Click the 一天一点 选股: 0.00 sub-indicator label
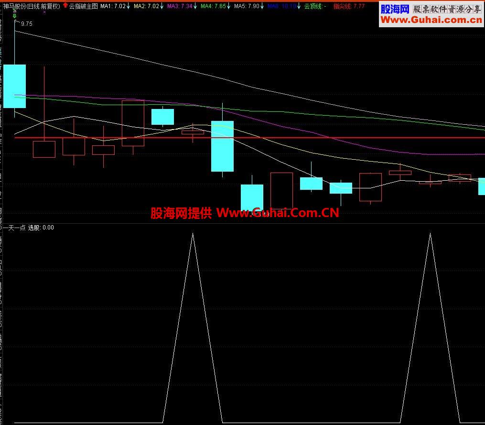This screenshot has width=485, height=425. point(29,228)
